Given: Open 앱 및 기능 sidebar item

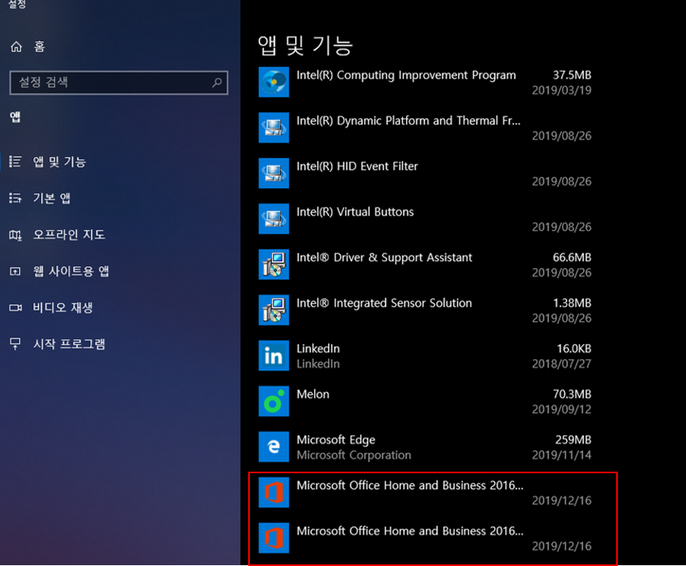Looking at the screenshot, I should tap(59, 162).
